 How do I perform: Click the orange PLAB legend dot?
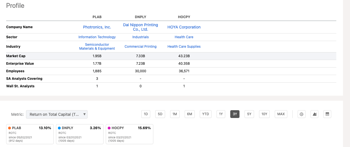click(x=10, y=128)
